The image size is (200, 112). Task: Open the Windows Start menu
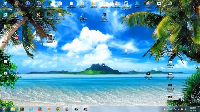click(x=4, y=109)
